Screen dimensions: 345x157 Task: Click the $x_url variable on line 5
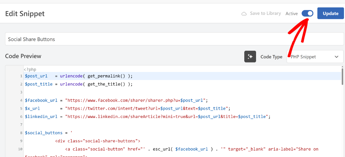(x=32, y=109)
